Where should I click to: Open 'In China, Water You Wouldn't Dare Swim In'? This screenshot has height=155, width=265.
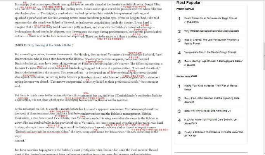click(x=211, y=121)
